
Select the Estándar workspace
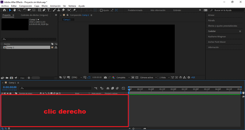(177, 10)
